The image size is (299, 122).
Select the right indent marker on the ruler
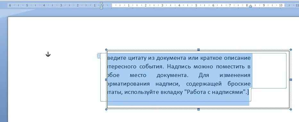tap(250, 6)
